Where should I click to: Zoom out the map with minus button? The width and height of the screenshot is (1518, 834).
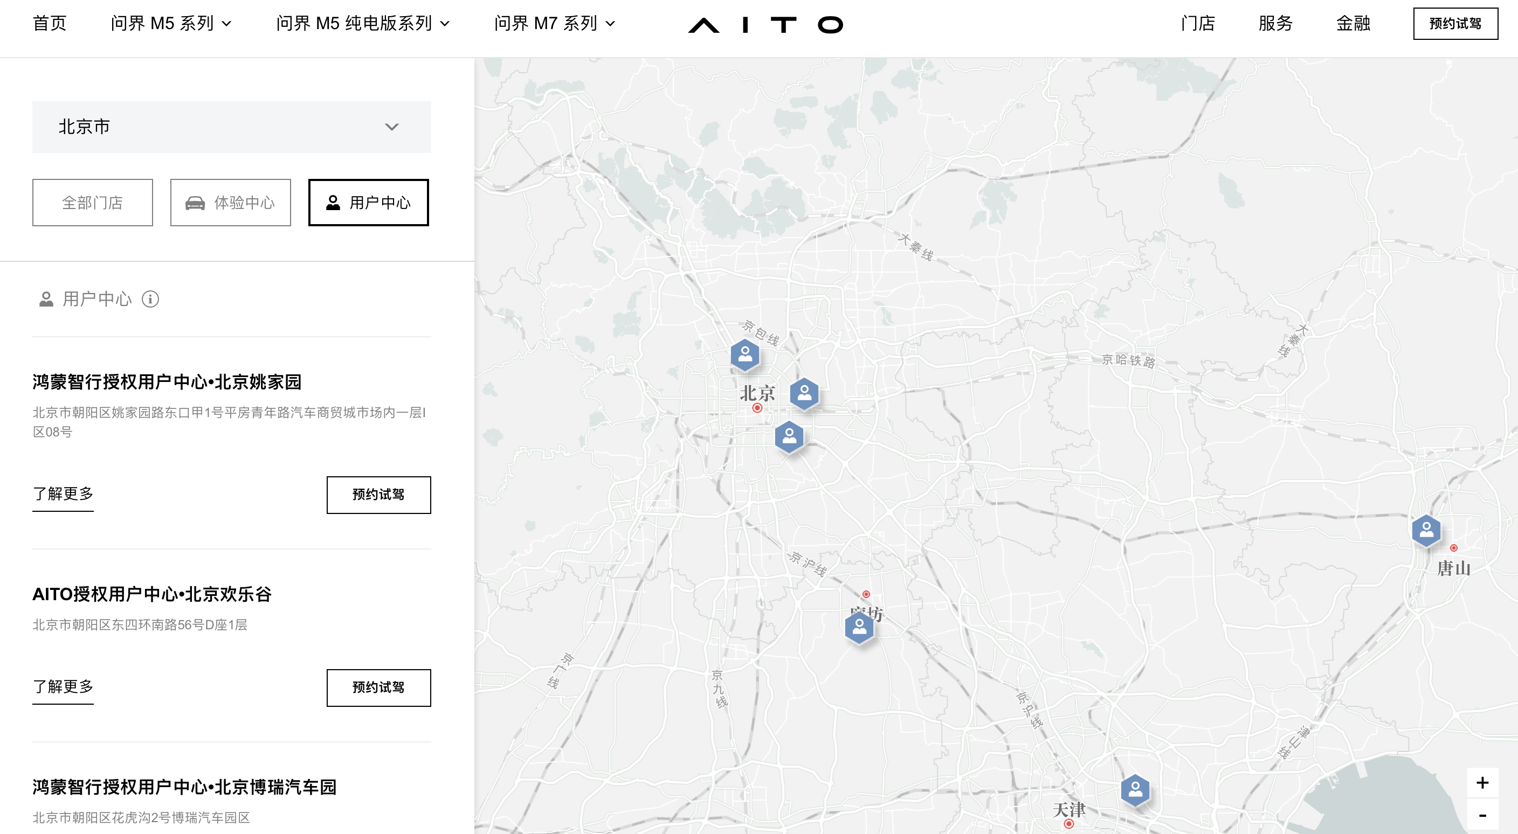pyautogui.click(x=1482, y=815)
